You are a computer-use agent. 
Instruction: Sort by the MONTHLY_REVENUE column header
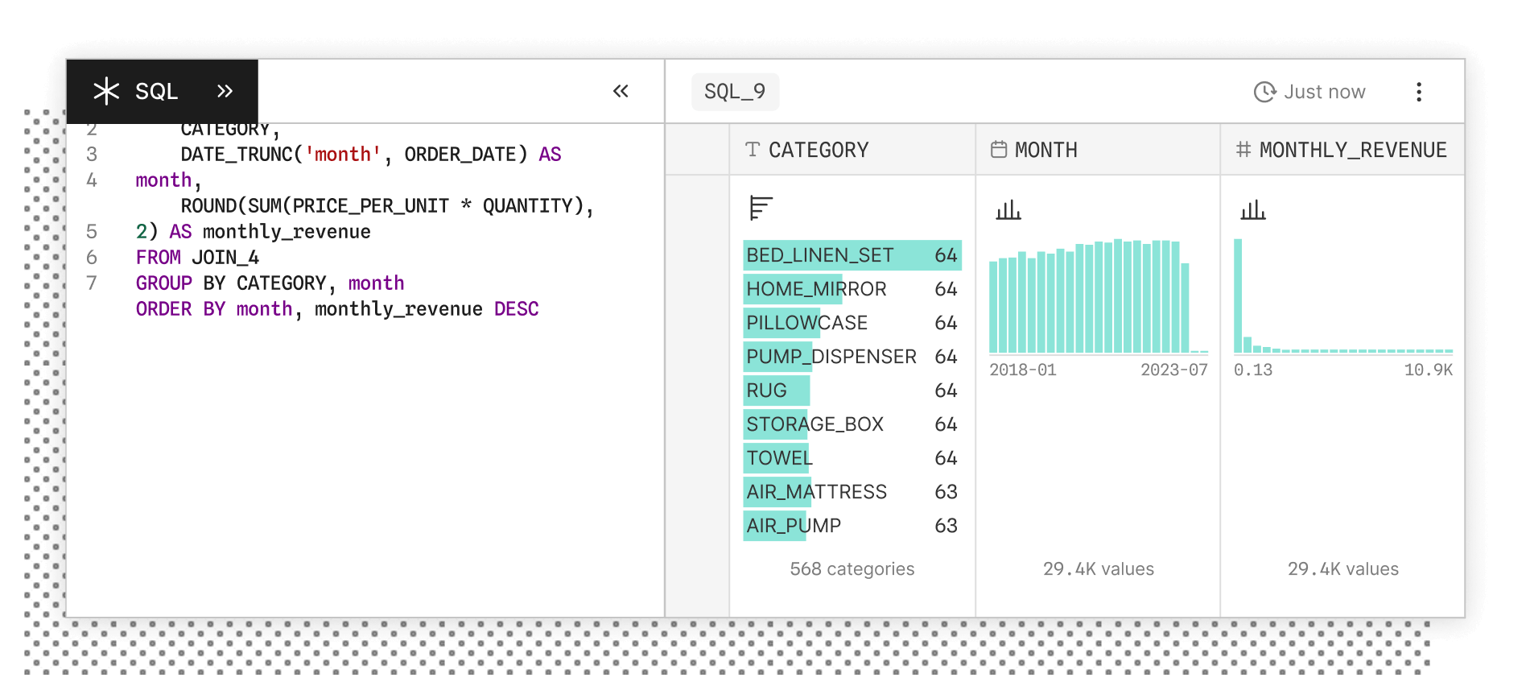tap(1352, 150)
